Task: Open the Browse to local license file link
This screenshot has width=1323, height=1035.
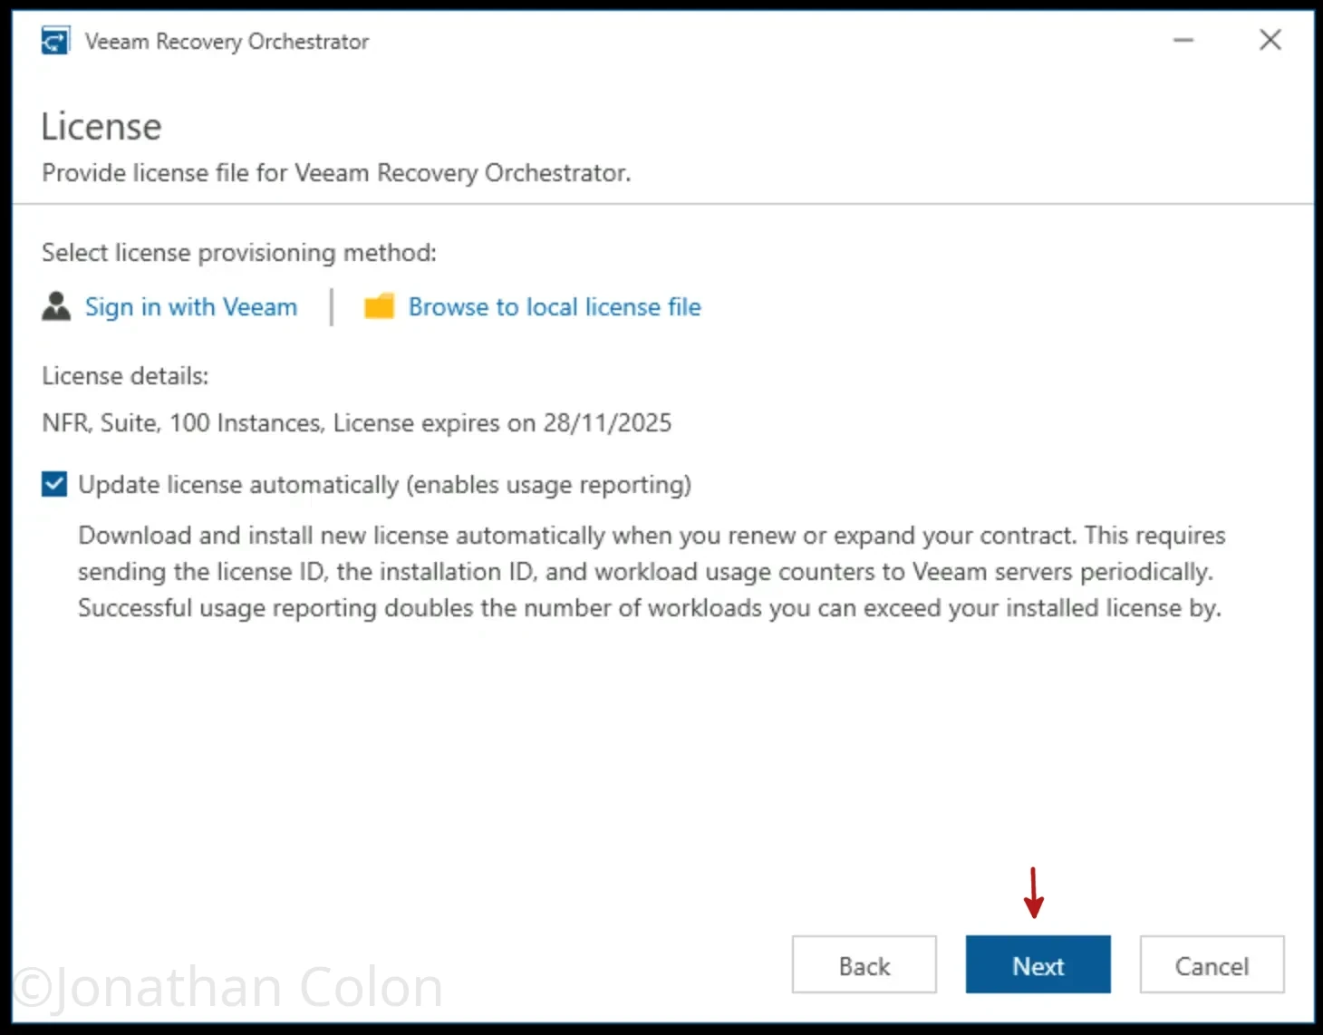Action: (555, 306)
